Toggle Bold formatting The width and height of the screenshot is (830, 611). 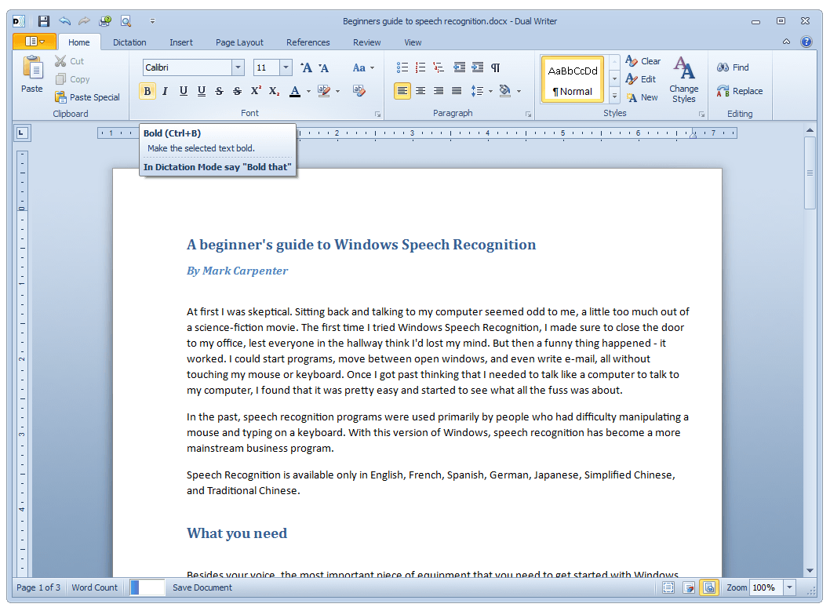[147, 91]
